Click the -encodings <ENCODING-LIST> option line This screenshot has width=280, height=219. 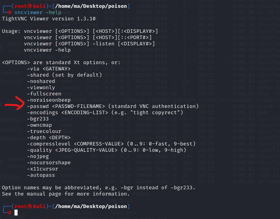pos(105,113)
